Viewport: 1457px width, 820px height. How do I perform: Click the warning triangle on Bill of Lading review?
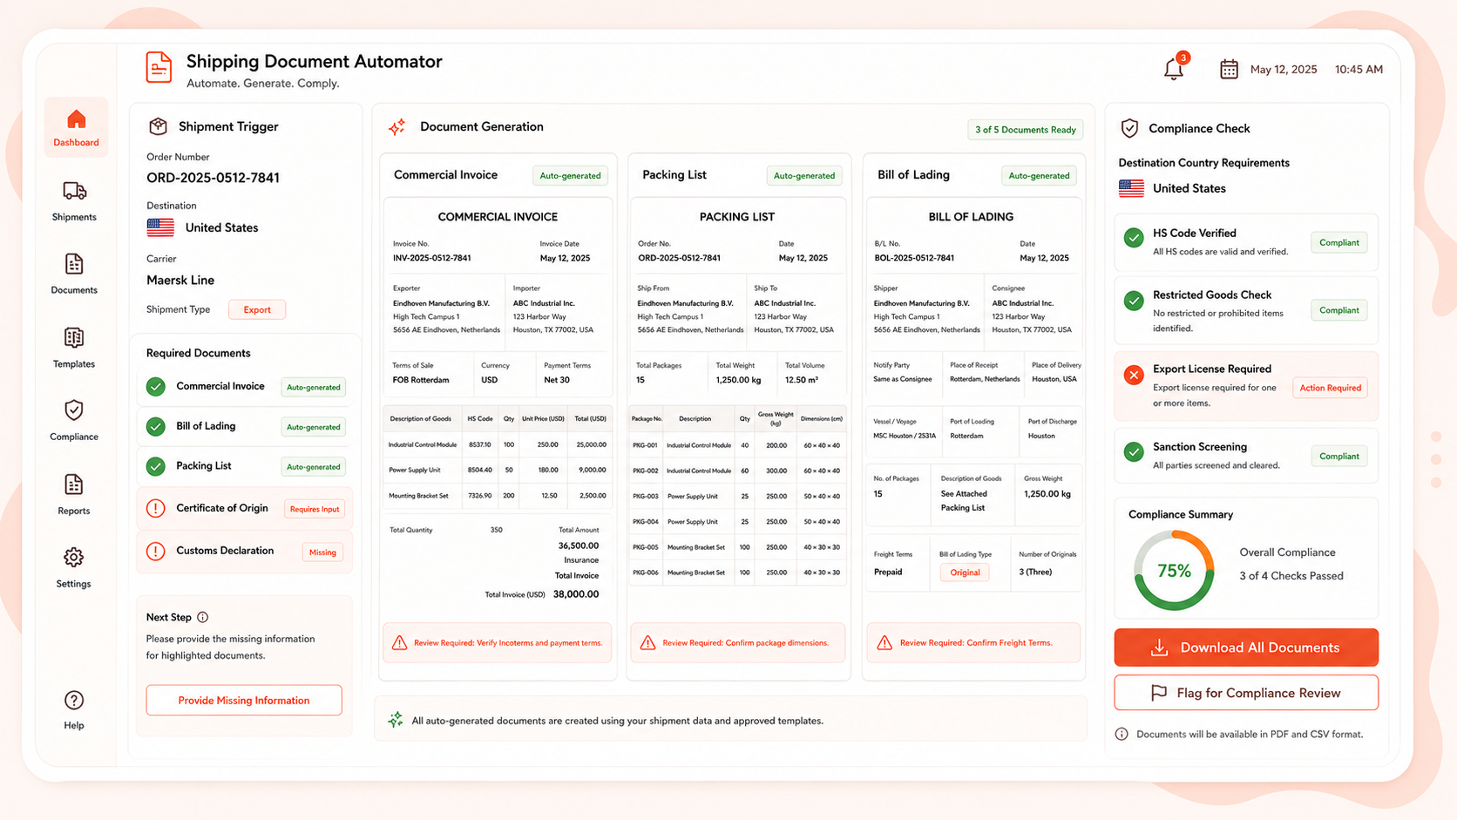pos(884,643)
